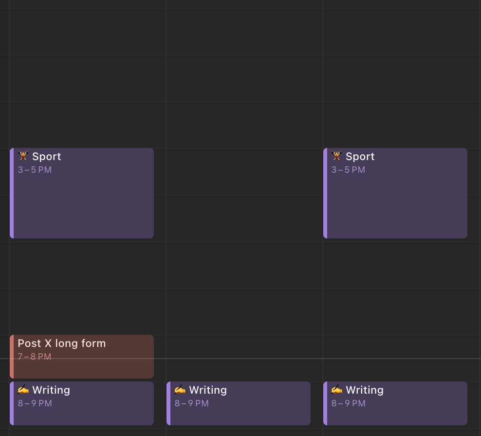Open the middle column's Writing event

tap(239, 403)
